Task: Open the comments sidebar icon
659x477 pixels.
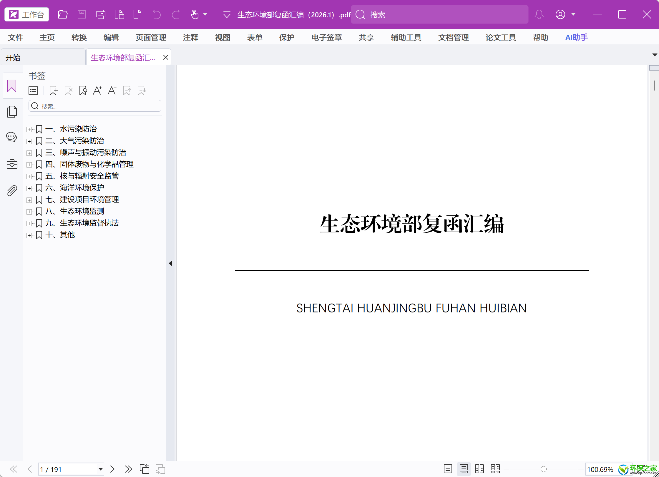Action: (12, 137)
